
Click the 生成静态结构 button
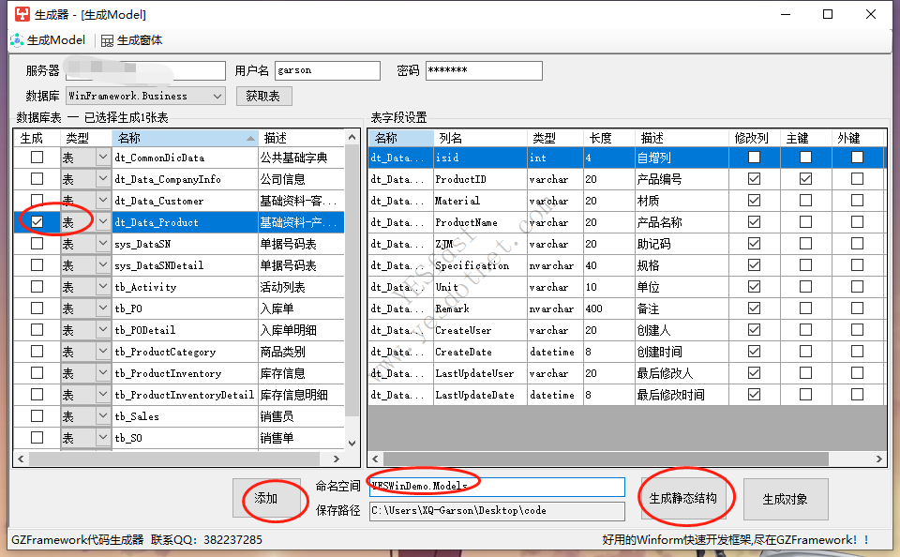click(682, 499)
